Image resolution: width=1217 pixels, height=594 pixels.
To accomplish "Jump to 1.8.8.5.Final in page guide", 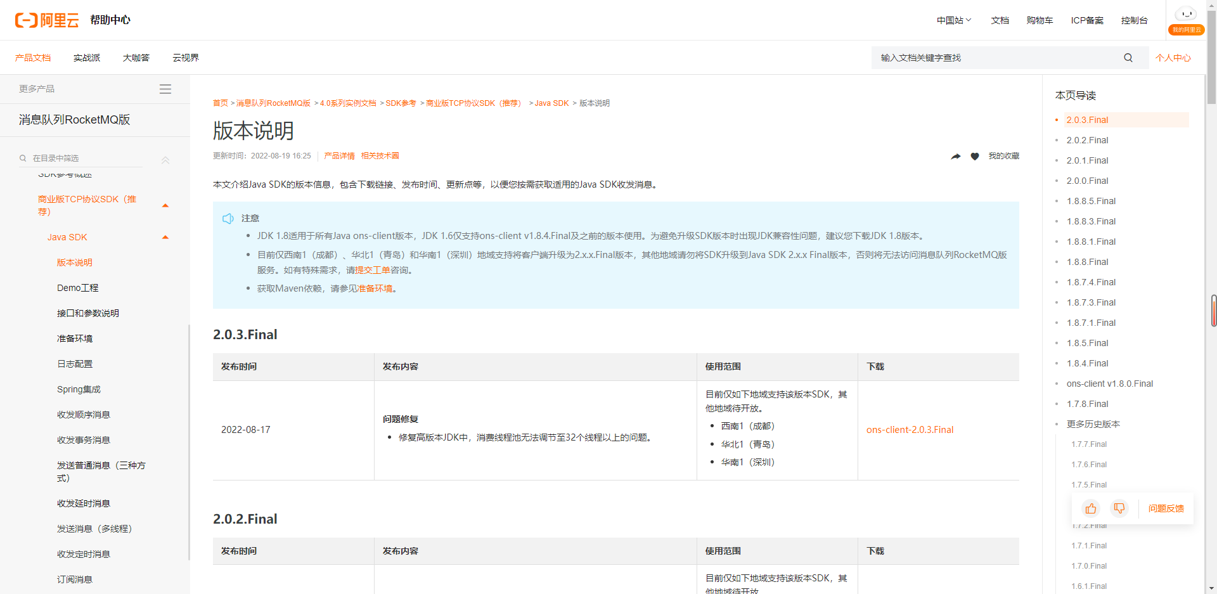I will click(1091, 201).
